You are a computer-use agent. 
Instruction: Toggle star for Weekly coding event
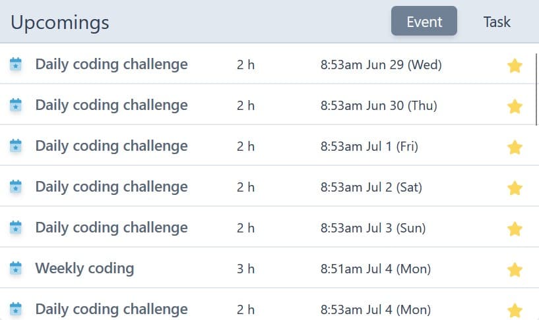515,269
